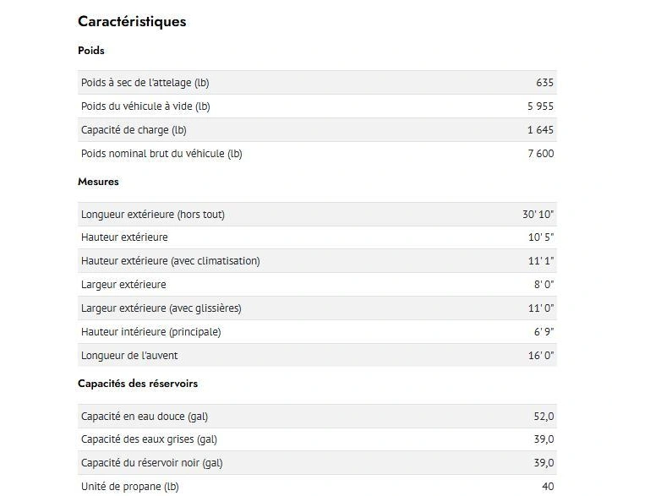Click the 30' 10" length value
Screen dimensions: 661x496
coord(538,215)
